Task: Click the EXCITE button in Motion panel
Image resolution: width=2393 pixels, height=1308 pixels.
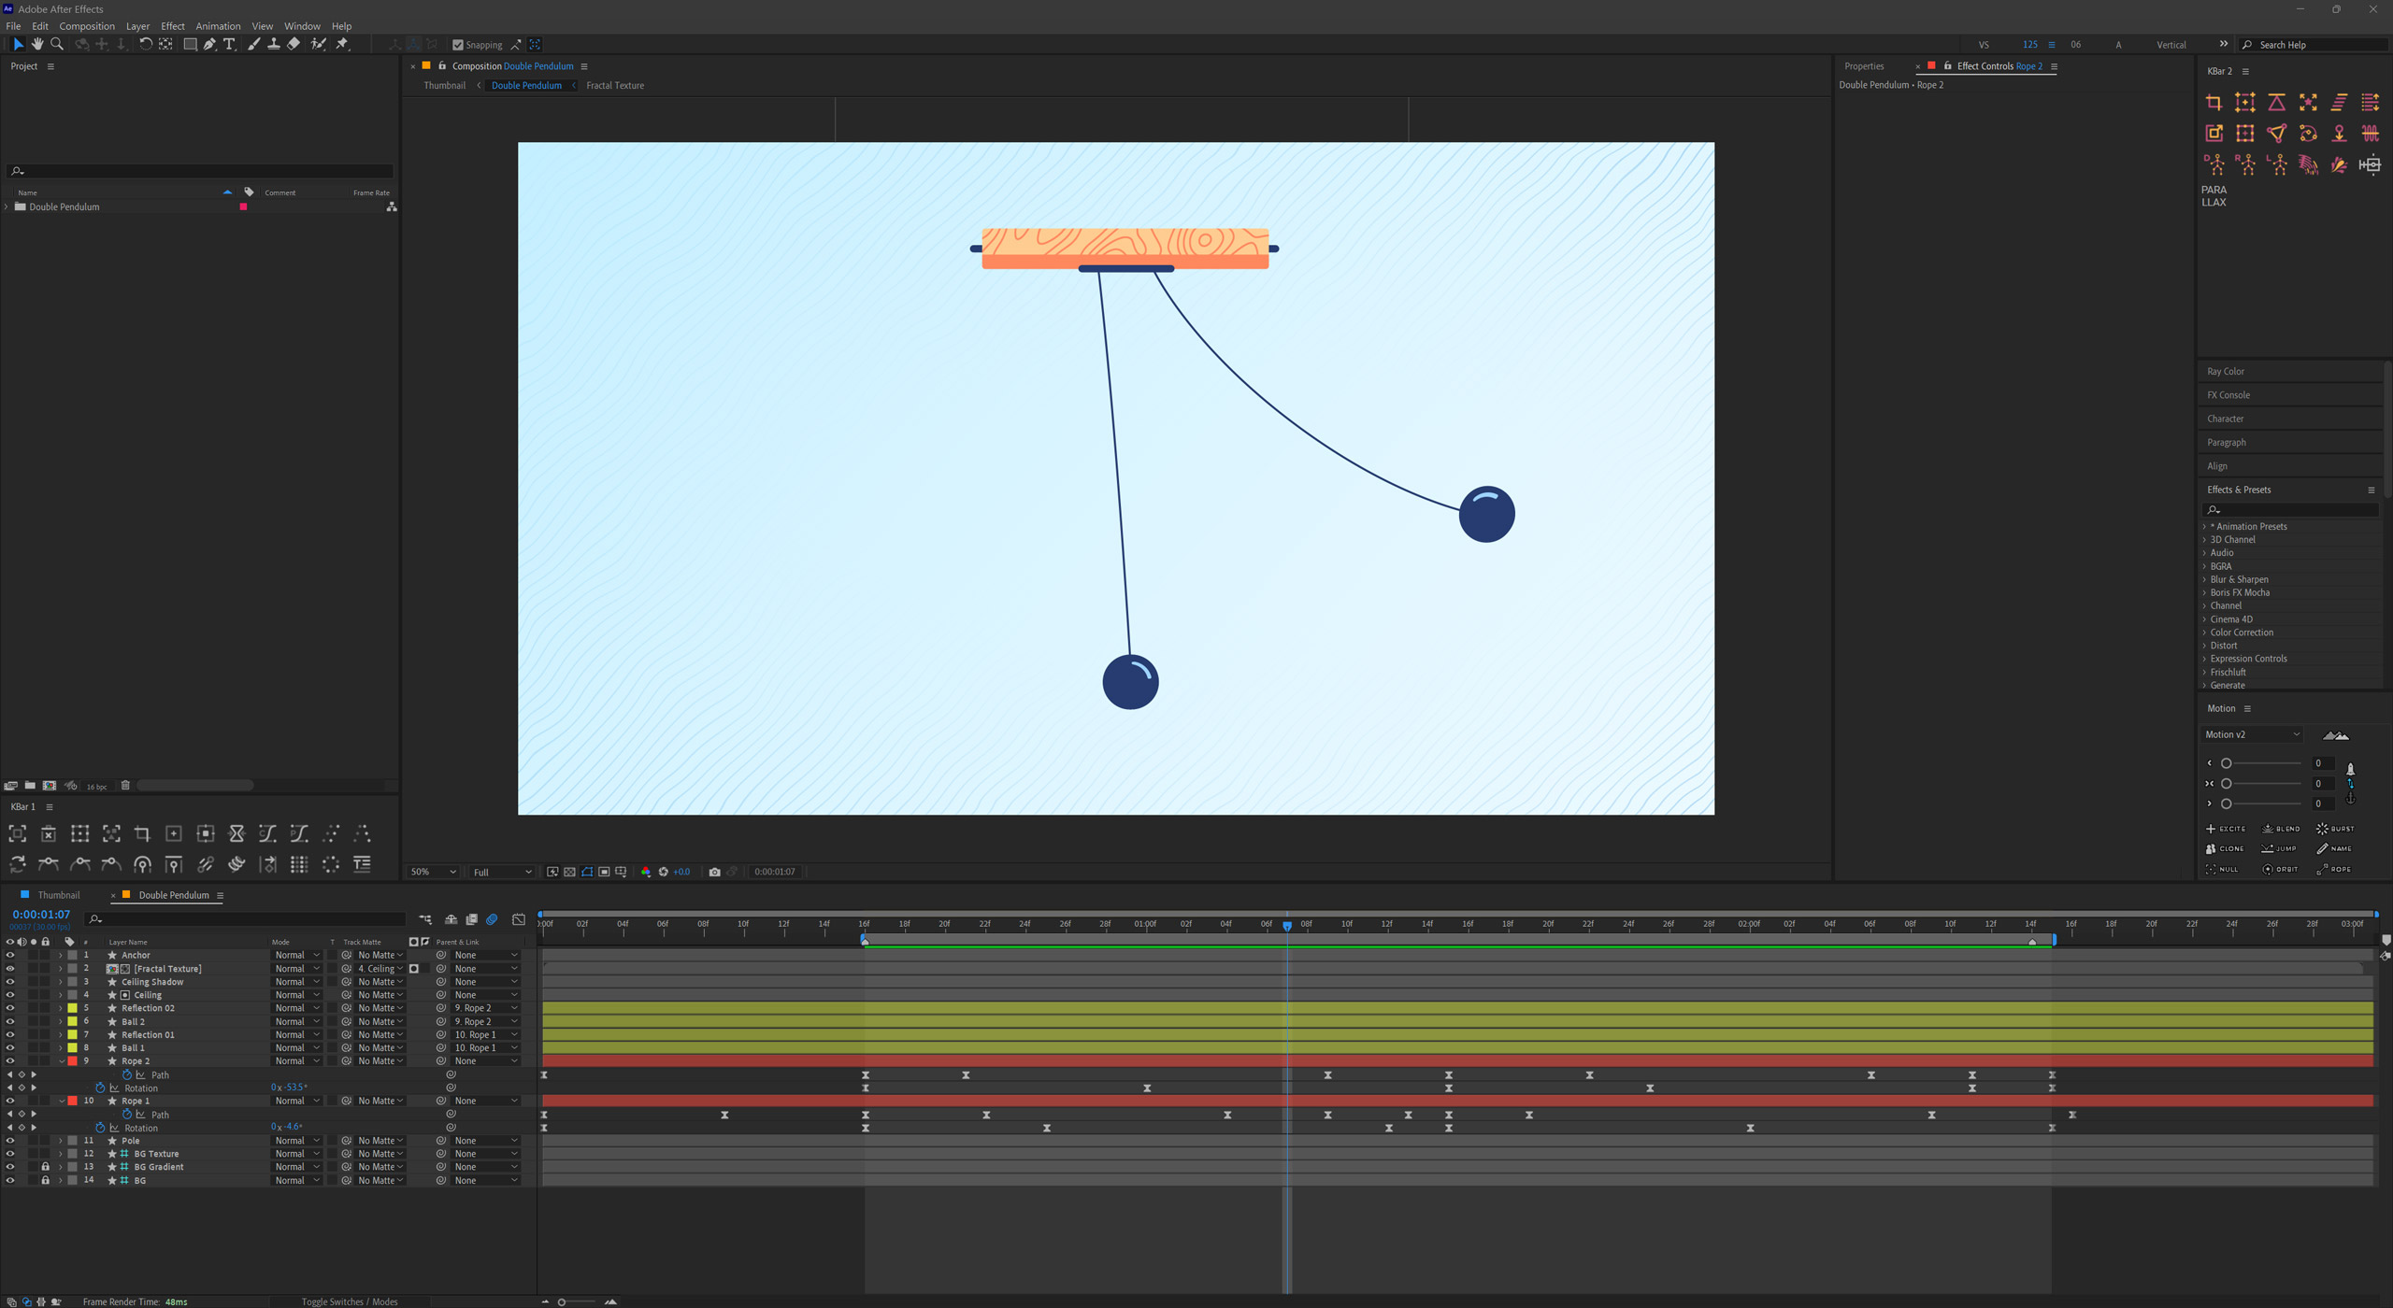Action: [2226, 829]
